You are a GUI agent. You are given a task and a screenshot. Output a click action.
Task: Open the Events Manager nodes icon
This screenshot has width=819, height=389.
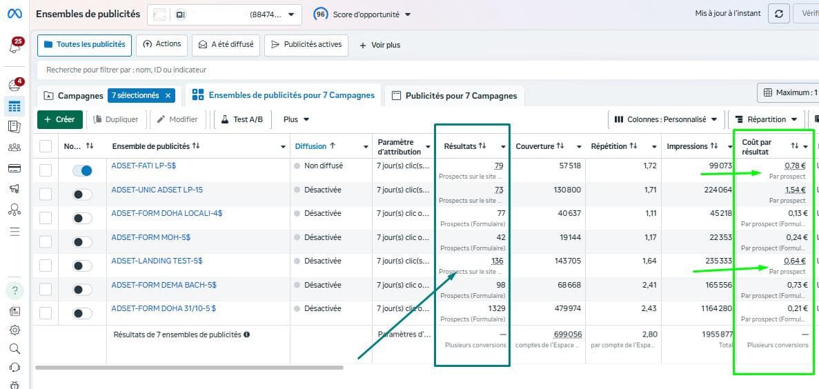coord(14,210)
